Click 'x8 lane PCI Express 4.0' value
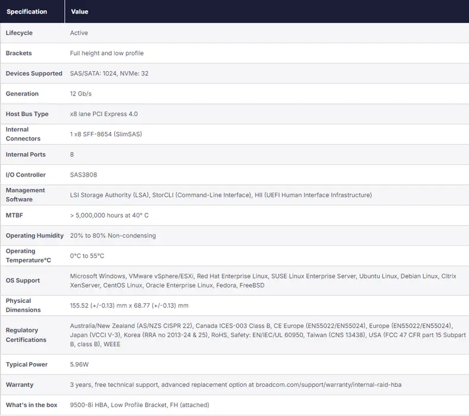The height and width of the screenshot is (416, 469). [104, 114]
